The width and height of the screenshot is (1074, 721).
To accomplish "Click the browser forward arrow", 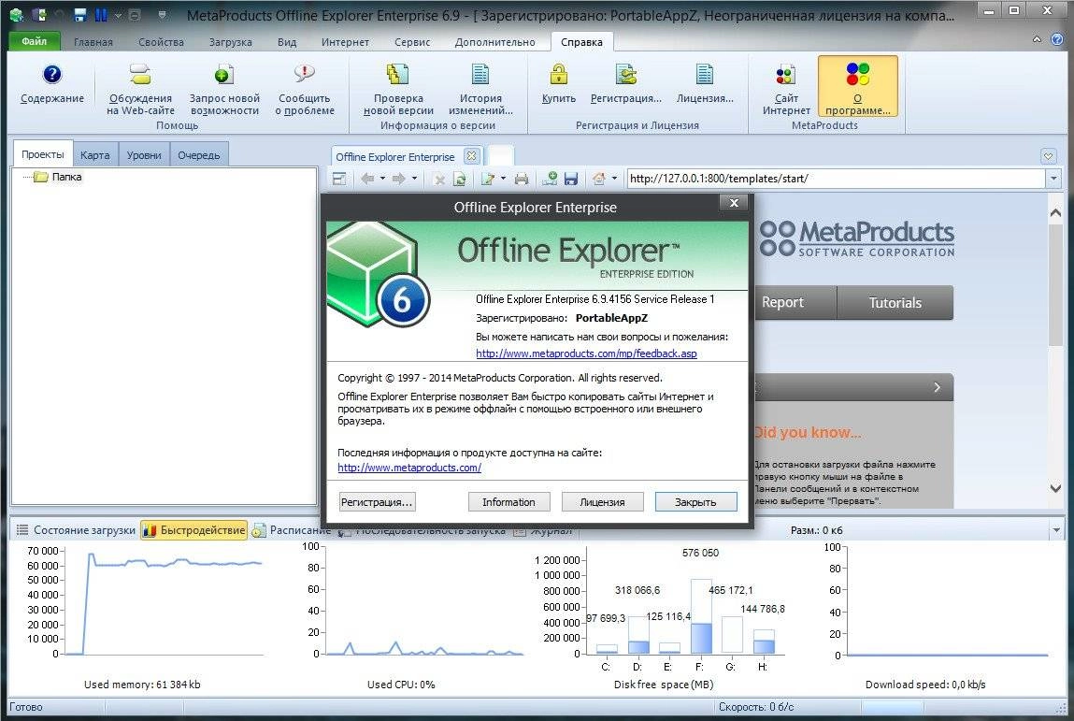I will click(x=398, y=179).
